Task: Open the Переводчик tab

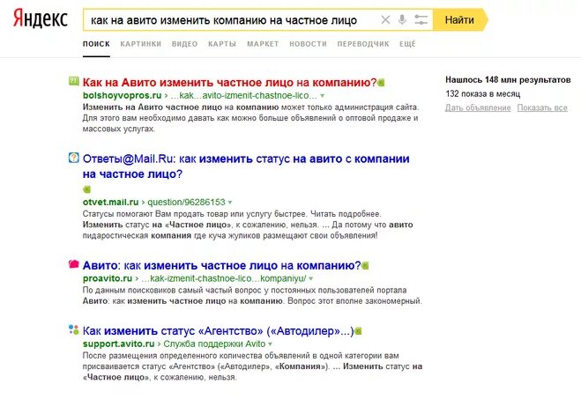Action: 363,44
